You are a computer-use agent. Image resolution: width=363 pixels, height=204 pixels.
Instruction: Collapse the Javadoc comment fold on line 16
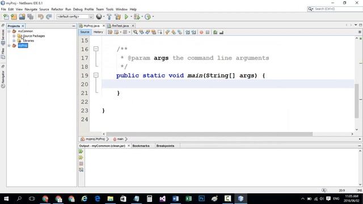coord(96,49)
